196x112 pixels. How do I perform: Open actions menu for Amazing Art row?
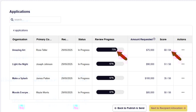point(183,50)
